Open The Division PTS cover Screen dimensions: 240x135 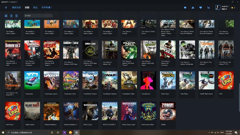pos(226,49)
